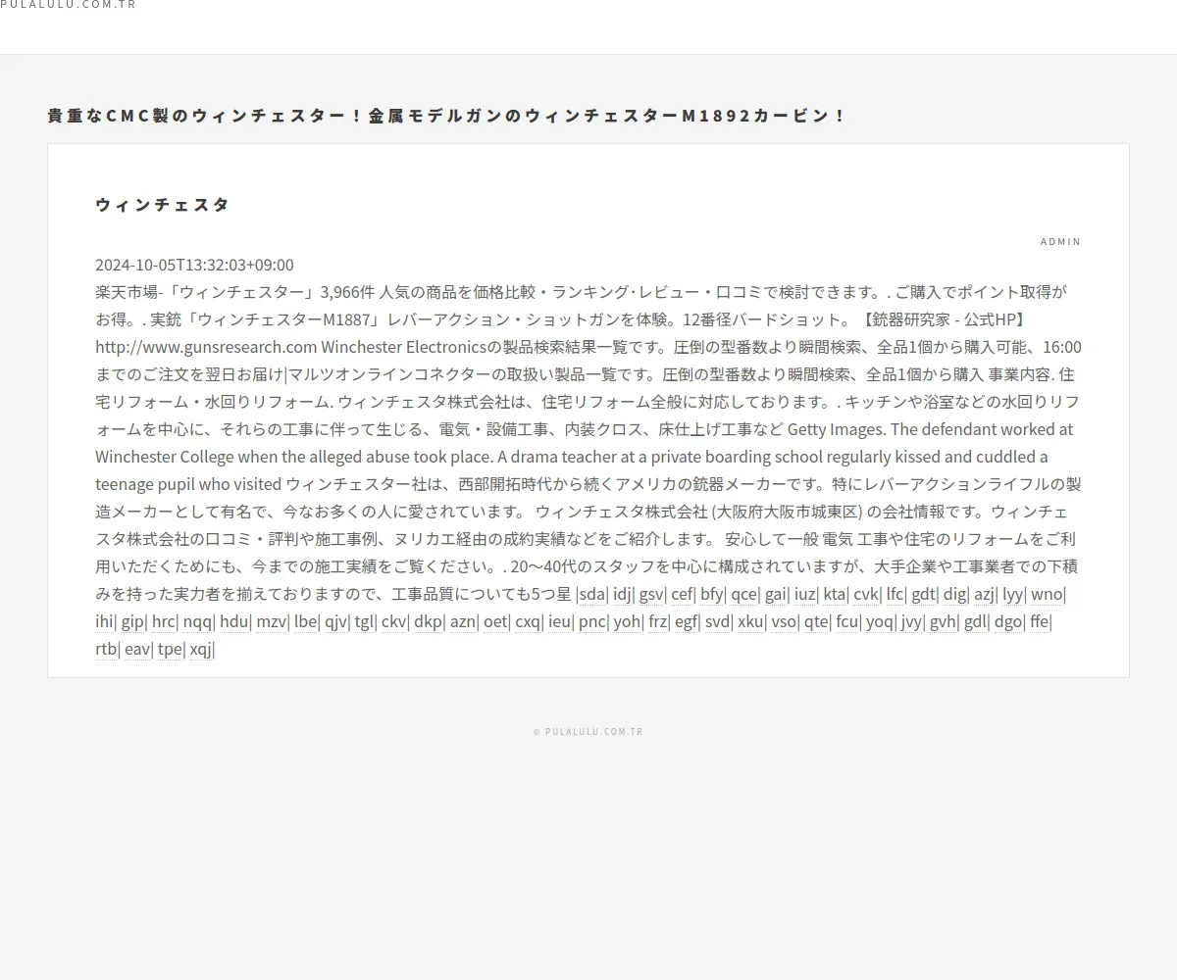This screenshot has height=980, width=1177.
Task: Click the 'lyy' link
Action: click(1012, 594)
